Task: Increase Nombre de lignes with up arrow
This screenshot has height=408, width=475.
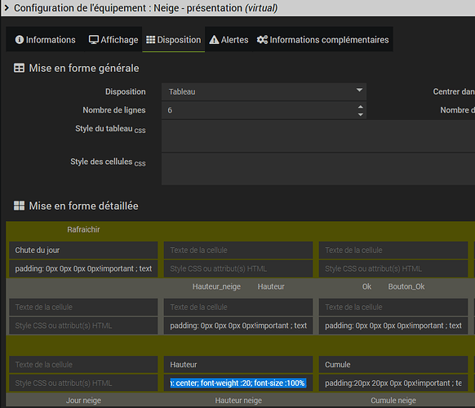Action: 360,107
